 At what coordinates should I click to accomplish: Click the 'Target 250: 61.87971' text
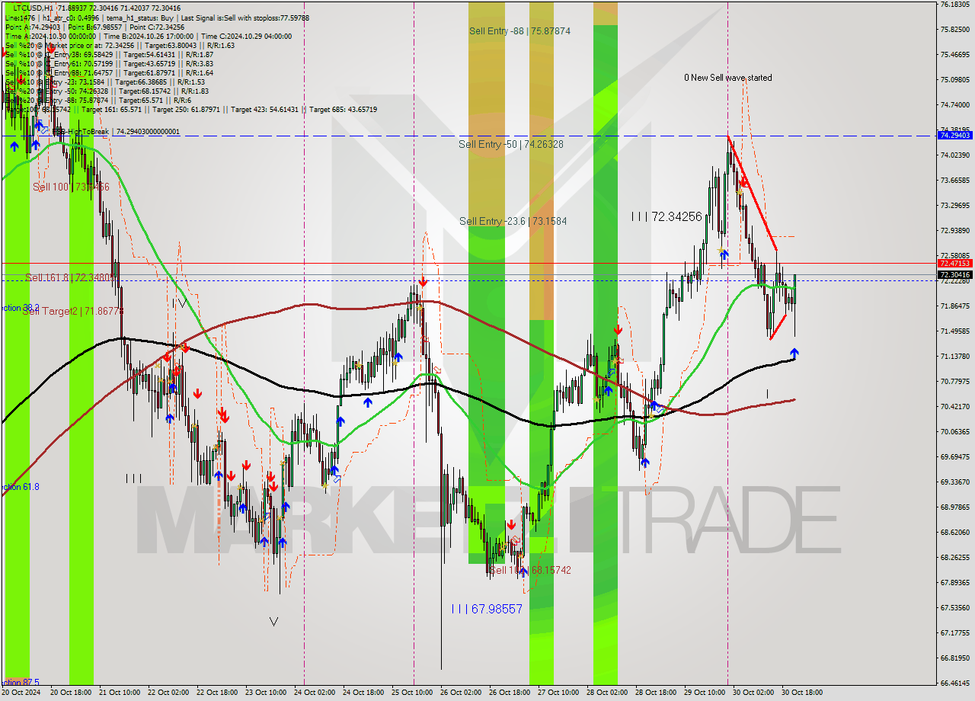click(186, 109)
